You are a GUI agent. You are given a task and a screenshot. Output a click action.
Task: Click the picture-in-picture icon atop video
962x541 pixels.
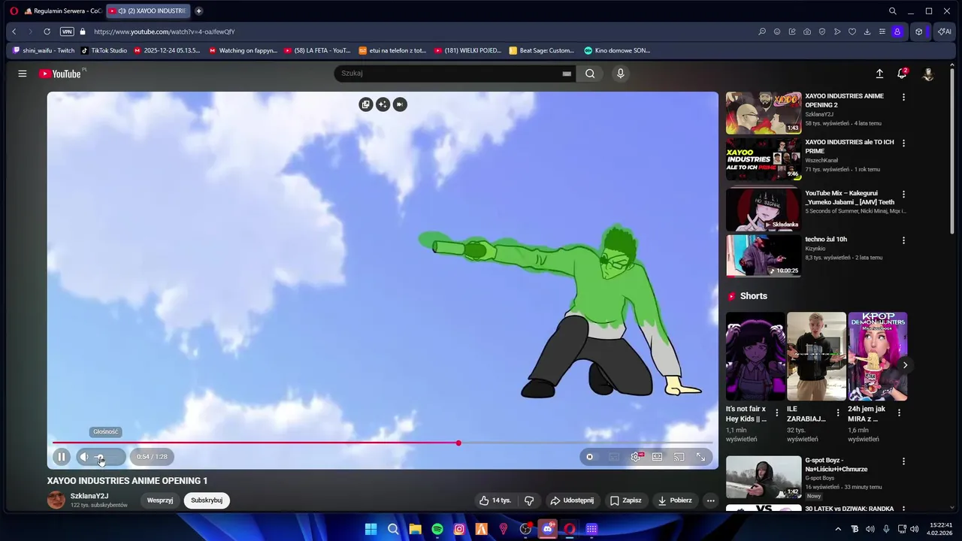pos(365,104)
